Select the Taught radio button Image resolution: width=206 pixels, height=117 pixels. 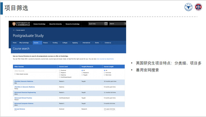[x=82, y=75]
